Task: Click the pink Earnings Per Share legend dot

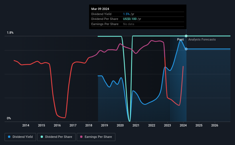Action: [81, 137]
